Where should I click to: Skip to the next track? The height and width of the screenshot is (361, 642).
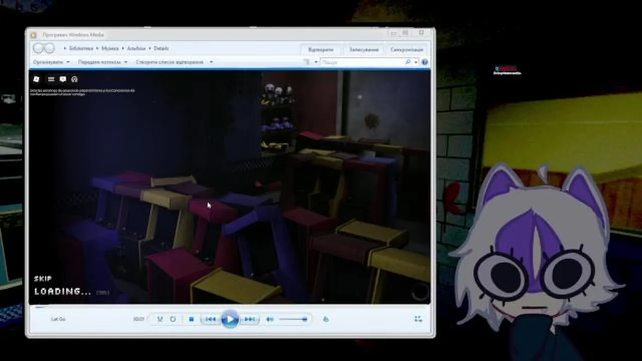click(x=249, y=319)
